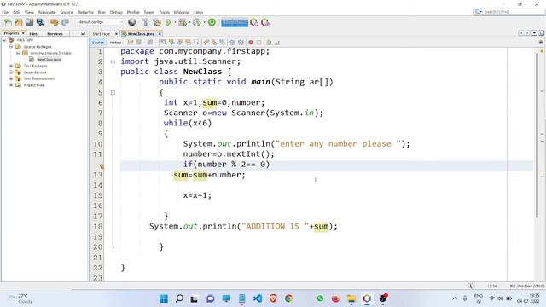Open the Debug menu

116,12
